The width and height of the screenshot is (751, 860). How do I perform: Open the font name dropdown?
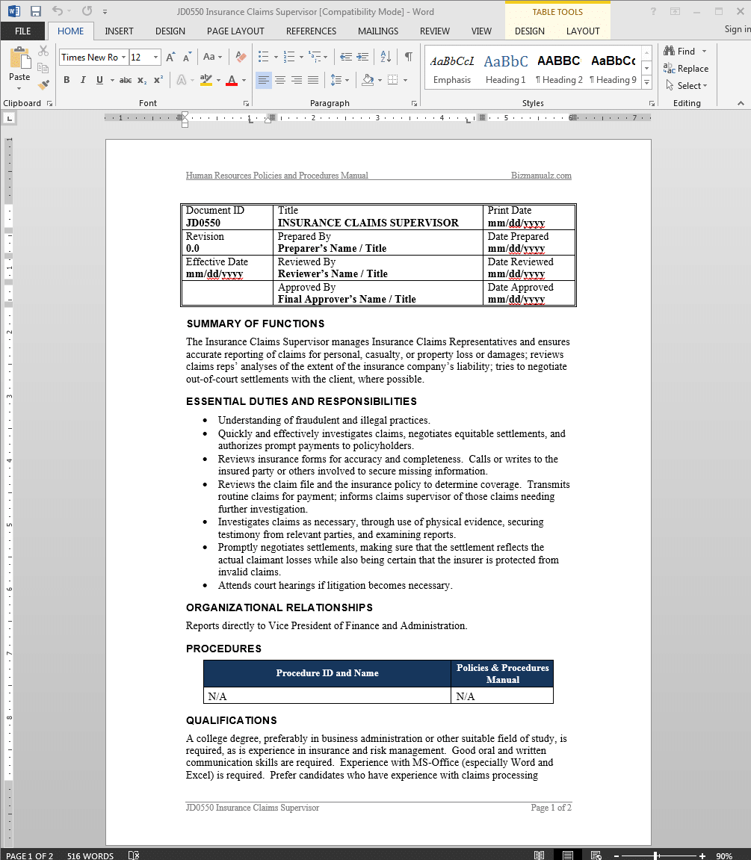click(x=124, y=57)
